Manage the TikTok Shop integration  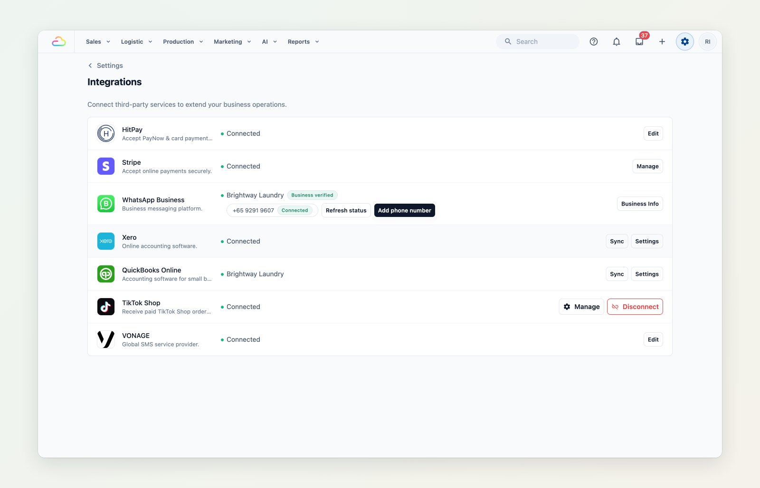click(x=581, y=307)
